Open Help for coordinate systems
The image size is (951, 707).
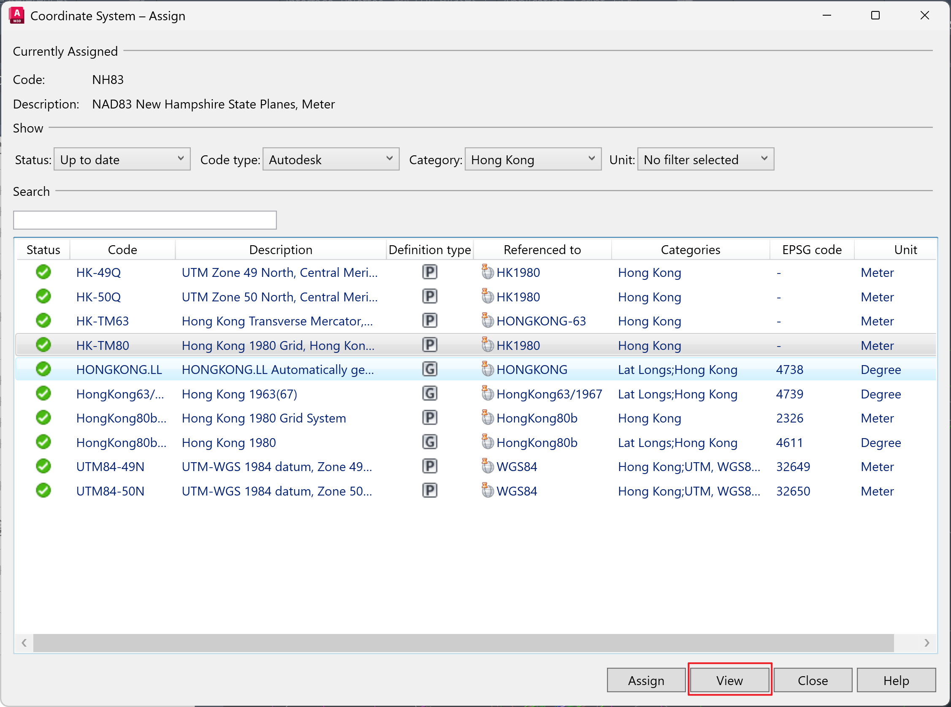pyautogui.click(x=896, y=680)
